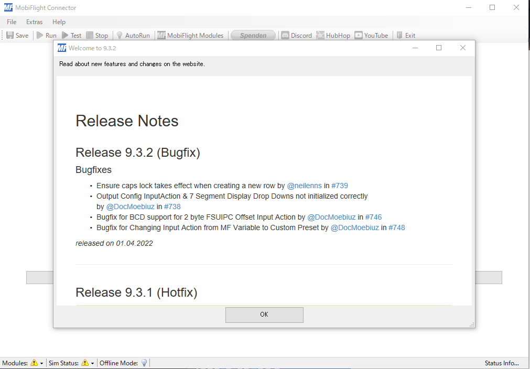This screenshot has width=530, height=369.
Task: Close the Welcome to 9.3.2 dialog
Action: tap(463, 48)
